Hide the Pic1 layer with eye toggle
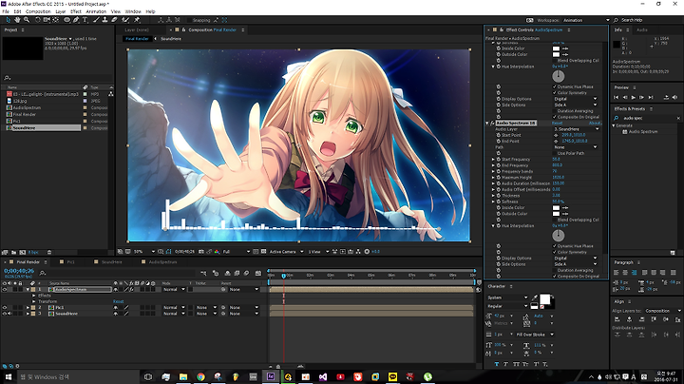The image size is (684, 384). (x=5, y=308)
